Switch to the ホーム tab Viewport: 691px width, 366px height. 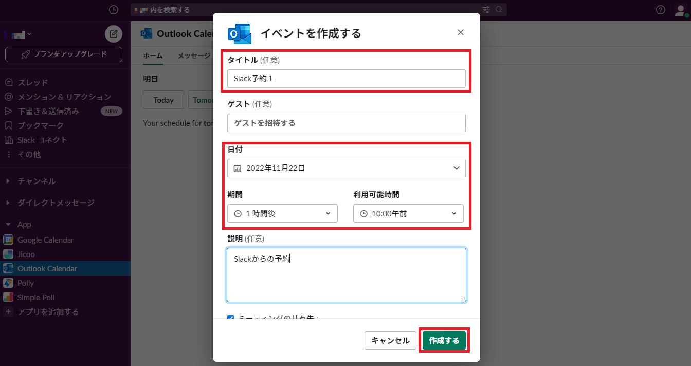click(153, 56)
